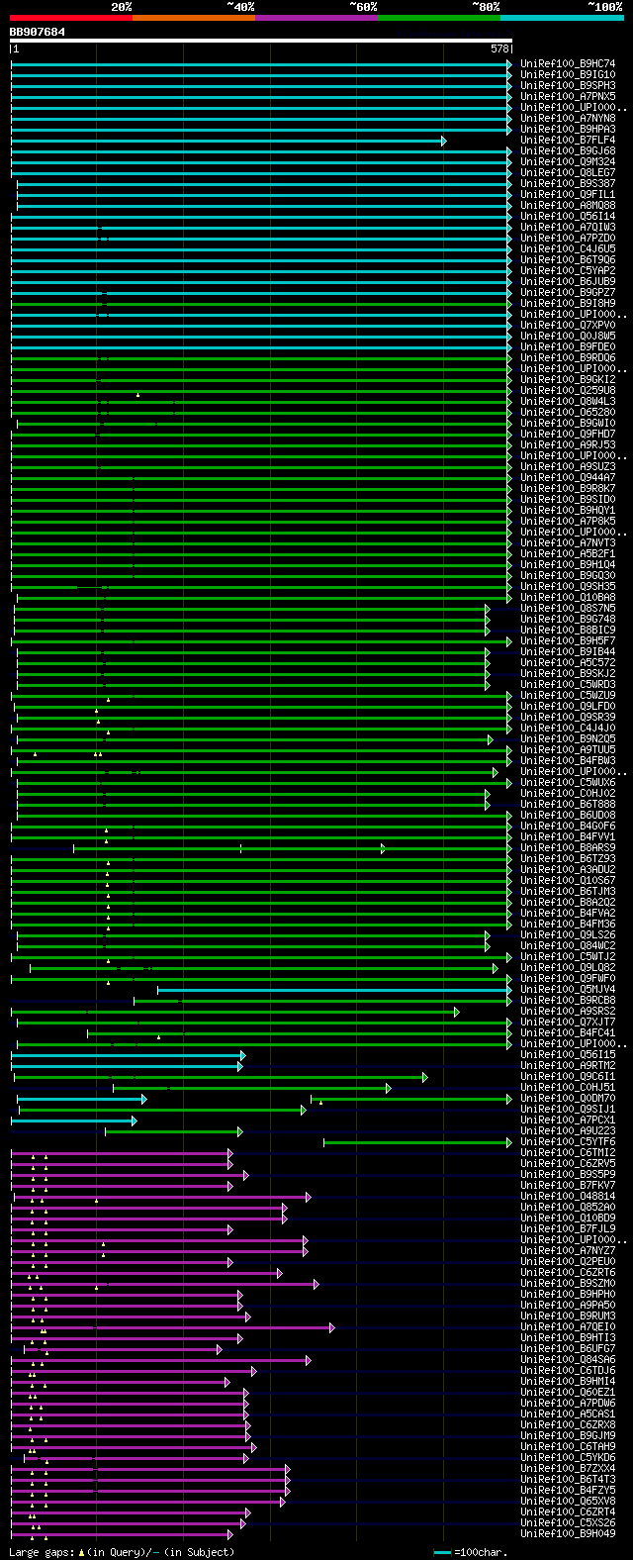This screenshot has height=1560, width=633.
Task: Select the UniRef100_Q84SA6 label
Action: (x=568, y=1360)
